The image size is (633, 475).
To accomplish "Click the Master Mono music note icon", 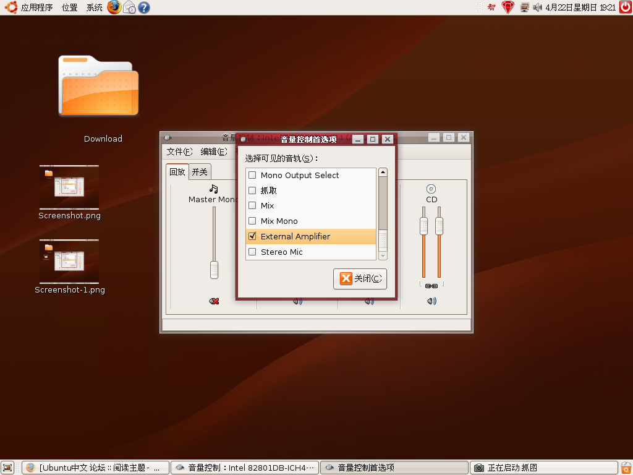I will (213, 189).
